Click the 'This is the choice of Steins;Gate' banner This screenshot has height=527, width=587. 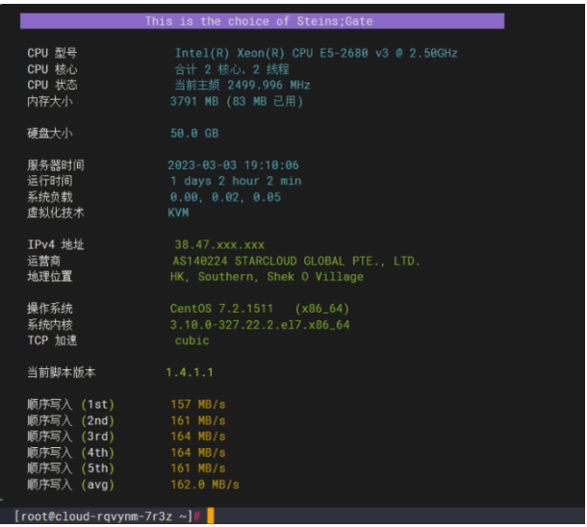(262, 21)
